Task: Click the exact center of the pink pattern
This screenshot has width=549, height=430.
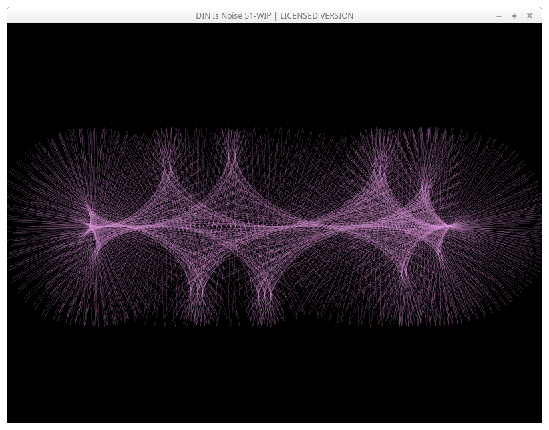Action: [x=274, y=227]
